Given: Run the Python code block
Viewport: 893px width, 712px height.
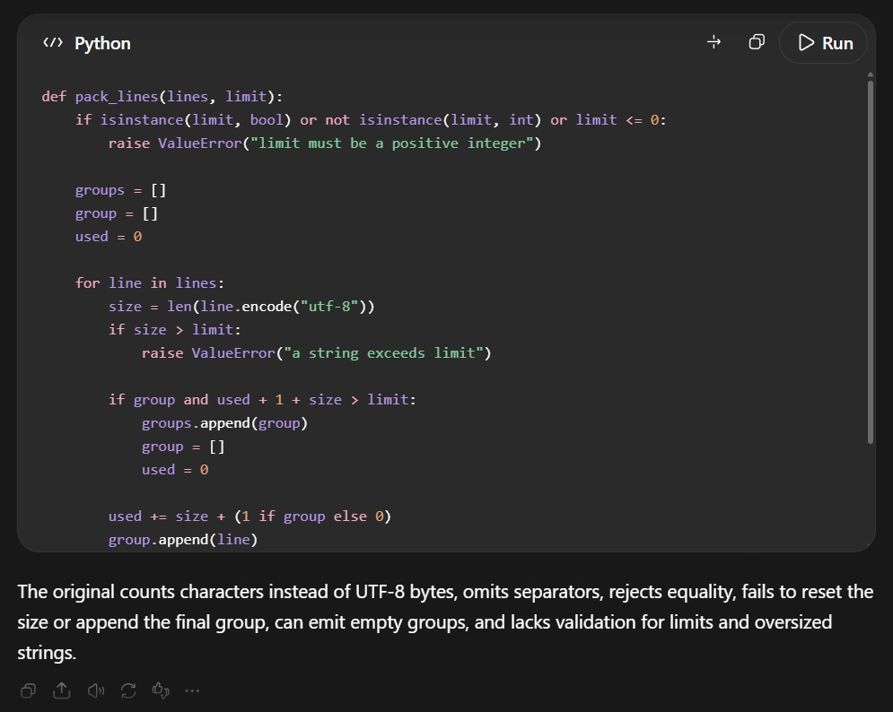Looking at the screenshot, I should pyautogui.click(x=823, y=43).
